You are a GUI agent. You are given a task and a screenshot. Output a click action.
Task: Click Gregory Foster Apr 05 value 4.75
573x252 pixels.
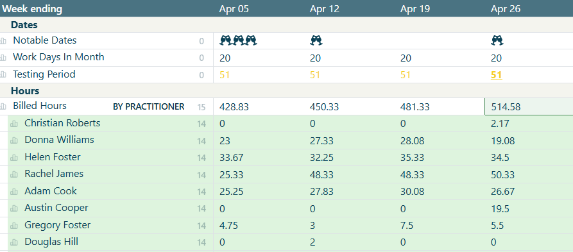point(229,226)
